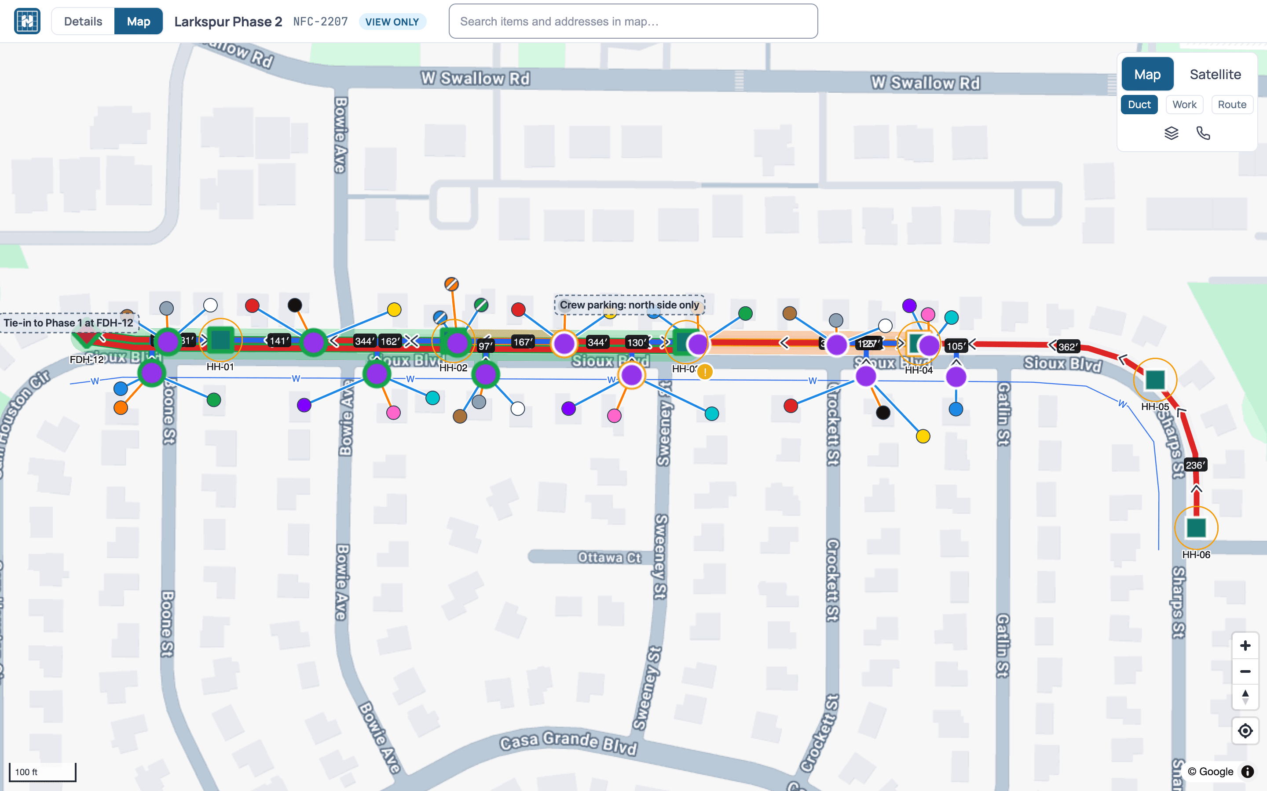Click the map search input field
Viewport: 1267px width, 791px height.
point(633,22)
